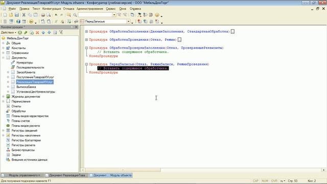Select Внешние источники данных item
327x184 pixels.
(x=30, y=160)
